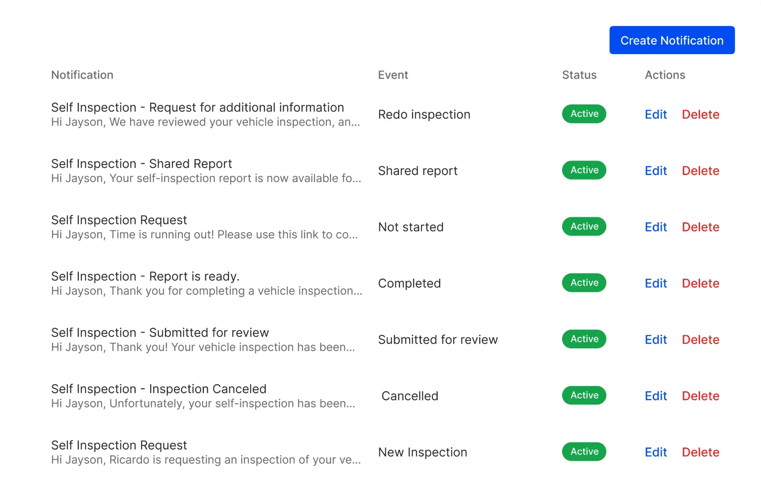This screenshot has width=761, height=502.
Task: Delete the Not started notification
Action: [700, 227]
